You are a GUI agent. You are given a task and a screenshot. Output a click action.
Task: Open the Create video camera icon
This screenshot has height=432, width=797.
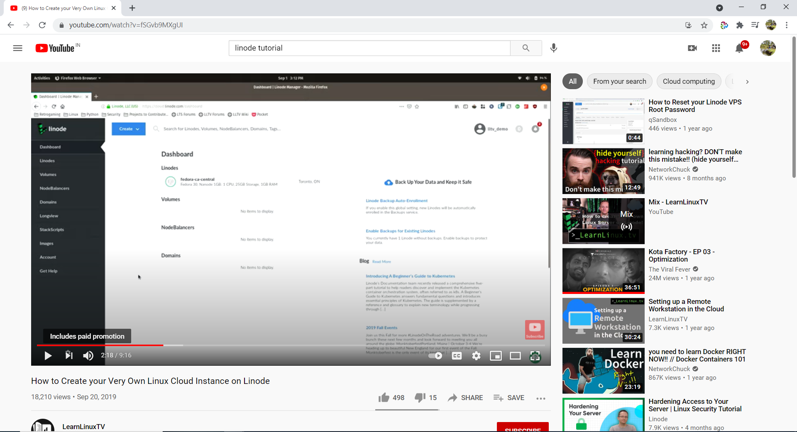coord(692,48)
